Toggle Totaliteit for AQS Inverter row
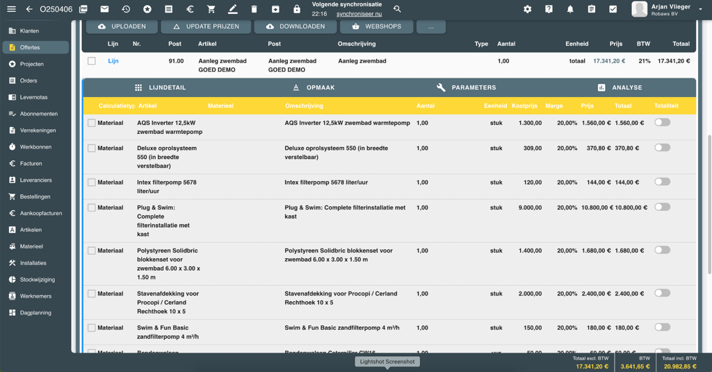This screenshot has width=712, height=372. [662, 122]
